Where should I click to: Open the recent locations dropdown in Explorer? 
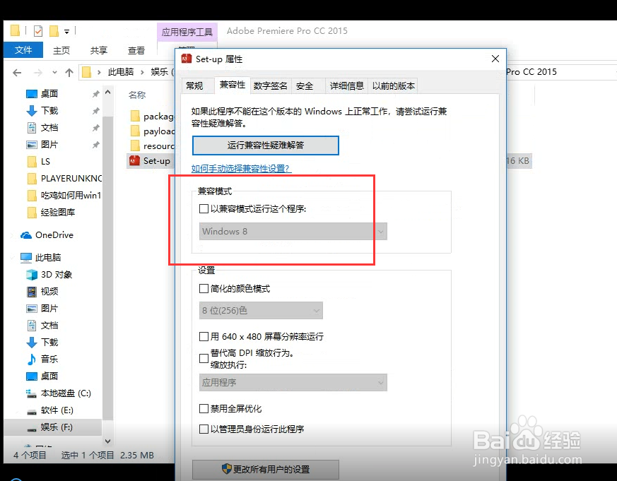54,72
